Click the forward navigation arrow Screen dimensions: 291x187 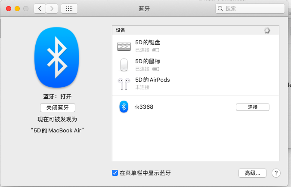click(52, 9)
